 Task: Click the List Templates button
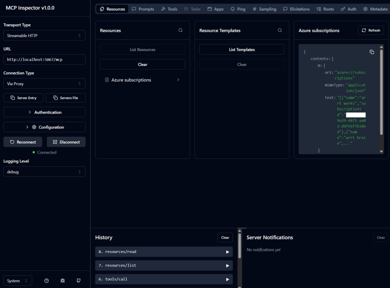tap(242, 49)
